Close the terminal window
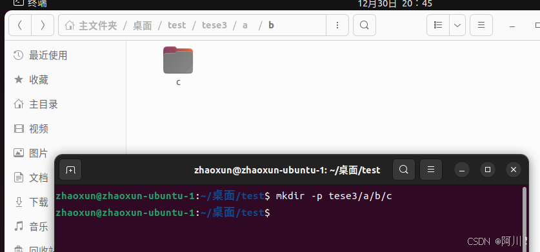This screenshot has width=540, height=252. click(514, 170)
